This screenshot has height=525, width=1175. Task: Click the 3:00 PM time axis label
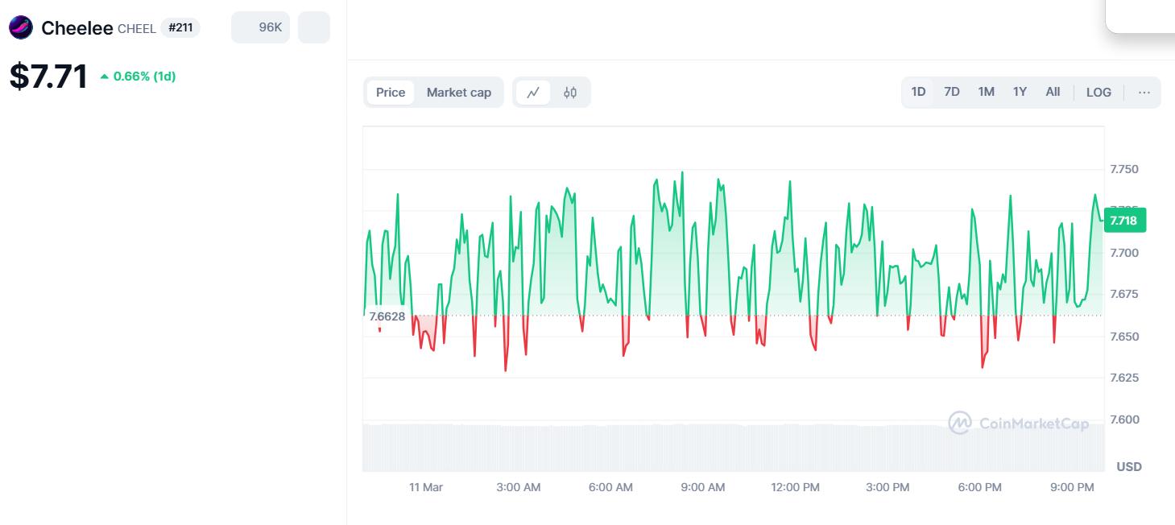pyautogui.click(x=888, y=487)
